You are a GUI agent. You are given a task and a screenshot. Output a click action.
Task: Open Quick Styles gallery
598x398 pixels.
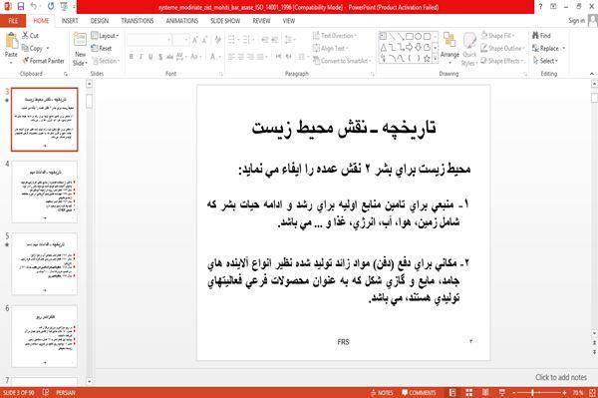coord(469,49)
